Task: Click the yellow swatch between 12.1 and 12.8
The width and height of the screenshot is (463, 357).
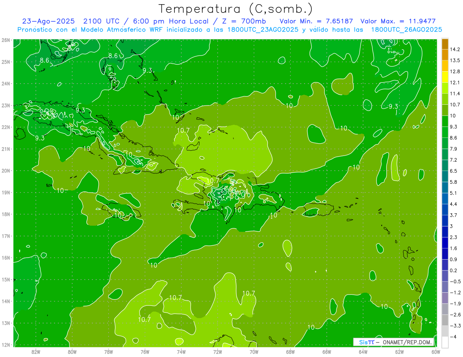Action: point(444,77)
